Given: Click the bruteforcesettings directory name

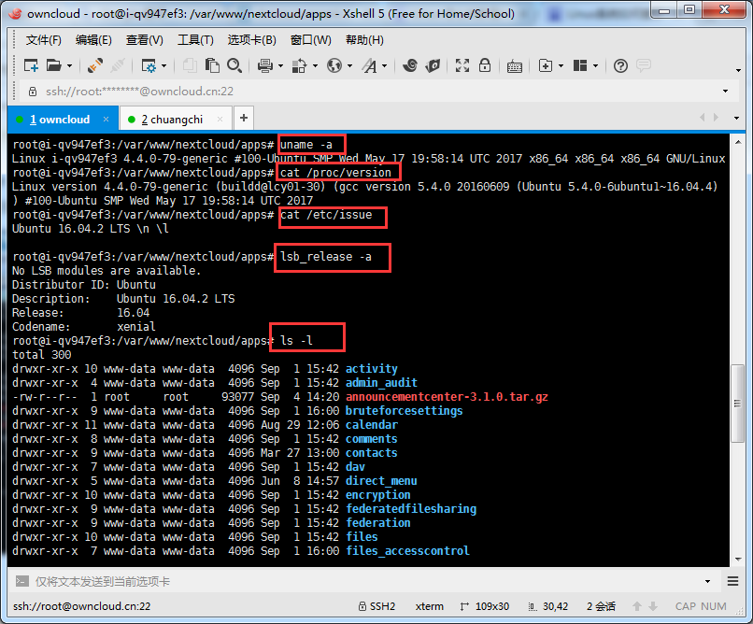Looking at the screenshot, I should (x=404, y=411).
